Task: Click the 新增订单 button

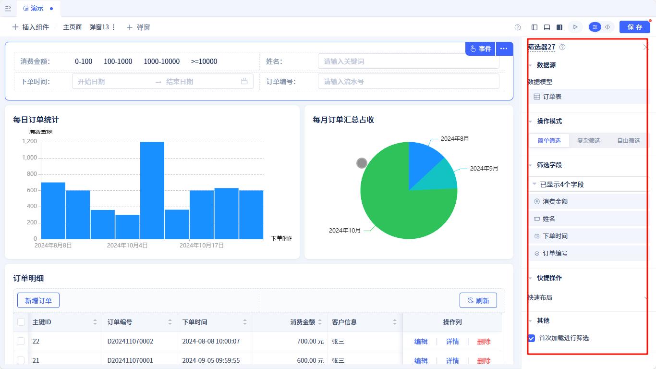Action: point(38,300)
